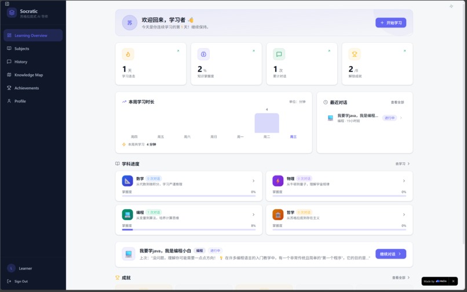467x292 pixels.
Task: Click arrow icon on 累计对话 card
Action: point(329,51)
